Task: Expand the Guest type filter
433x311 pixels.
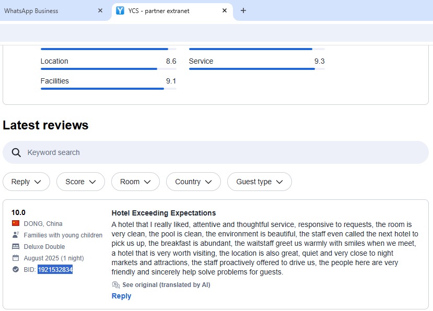Action: pos(259,182)
